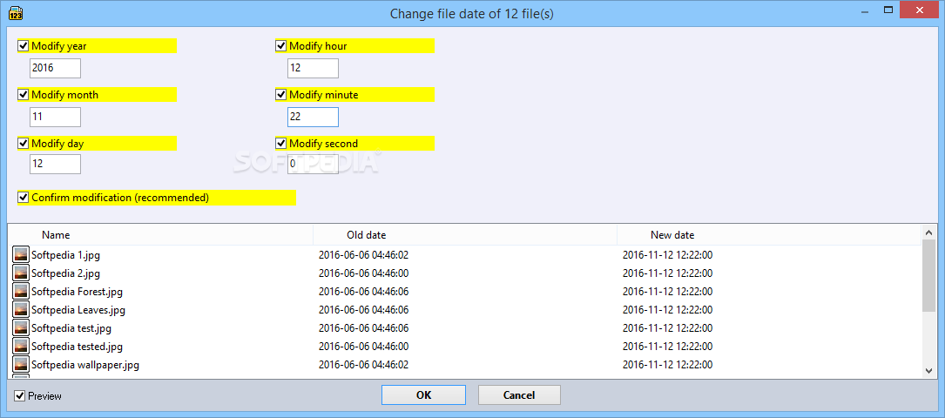This screenshot has height=418, width=945.
Task: Close the Change file date window
Action: coord(920,10)
